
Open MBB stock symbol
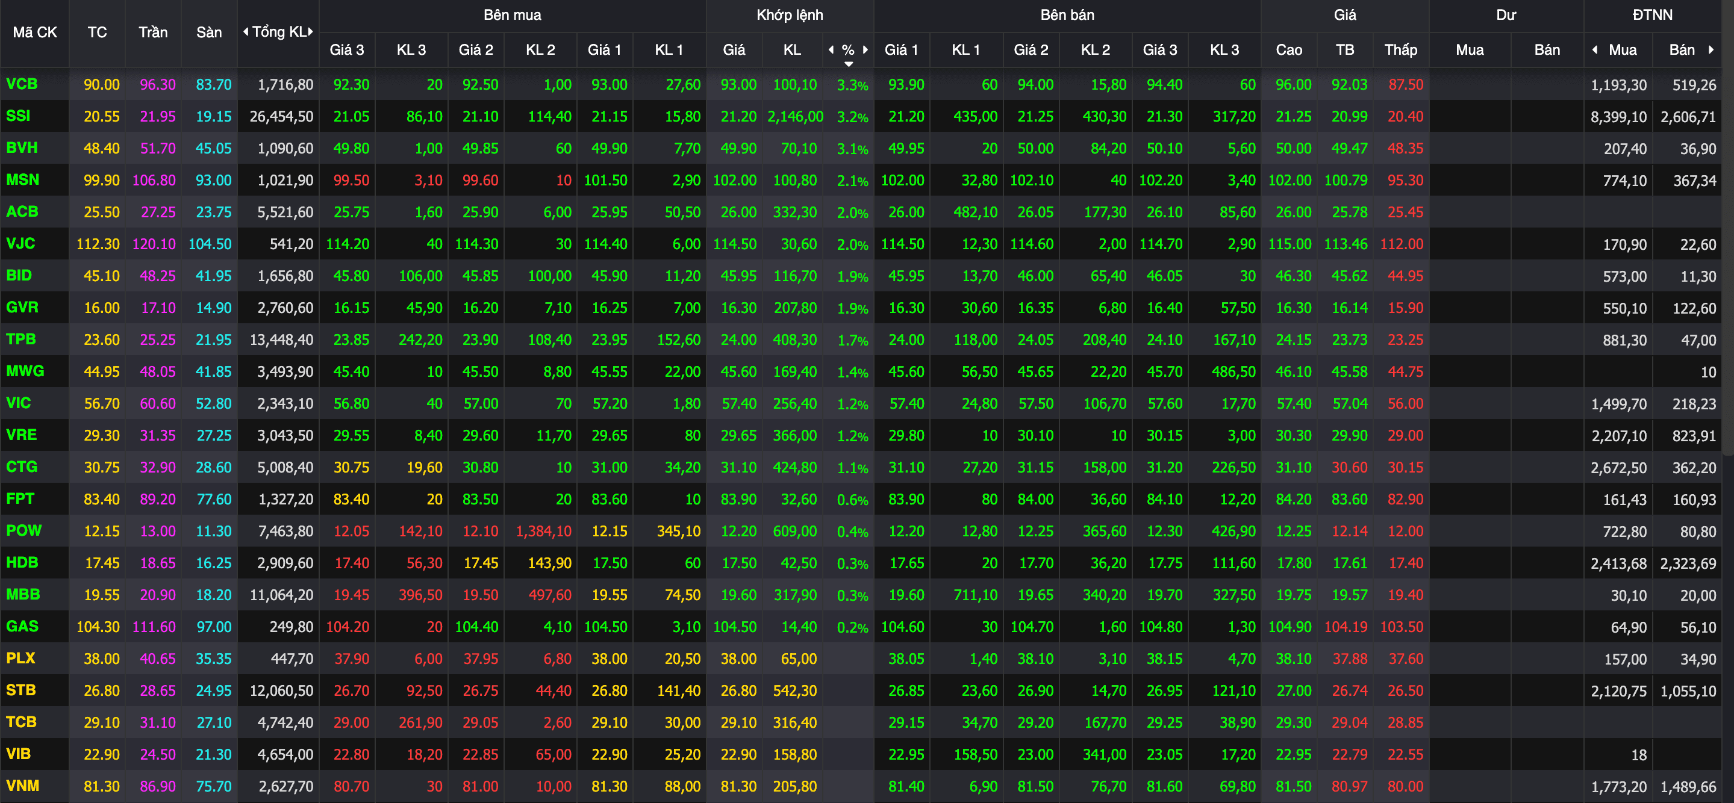23,595
